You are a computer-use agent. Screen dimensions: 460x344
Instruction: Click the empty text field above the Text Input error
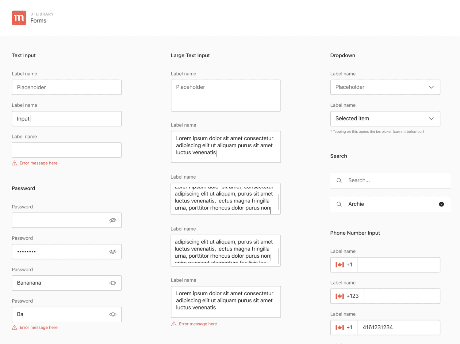pos(67,150)
